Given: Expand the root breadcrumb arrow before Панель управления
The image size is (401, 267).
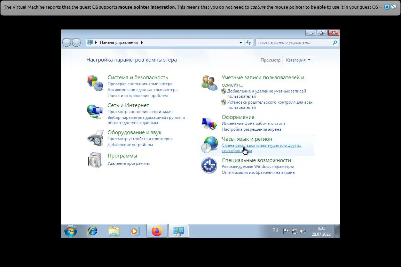Looking at the screenshot, I should tap(96, 42).
